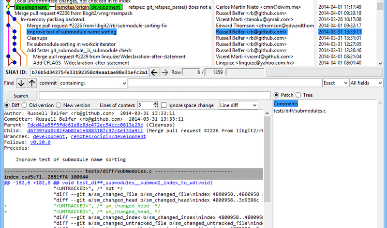Image resolution: width=387 pixels, height=228 pixels.
Task: Open parent commit 7dcd42a5 link
Action: point(85,125)
